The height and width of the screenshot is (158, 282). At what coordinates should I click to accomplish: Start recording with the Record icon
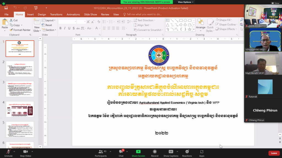[155, 152]
